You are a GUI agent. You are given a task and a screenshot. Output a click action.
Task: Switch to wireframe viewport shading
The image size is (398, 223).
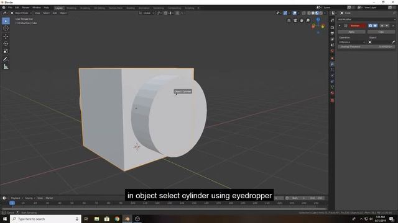pyautogui.click(x=309, y=13)
